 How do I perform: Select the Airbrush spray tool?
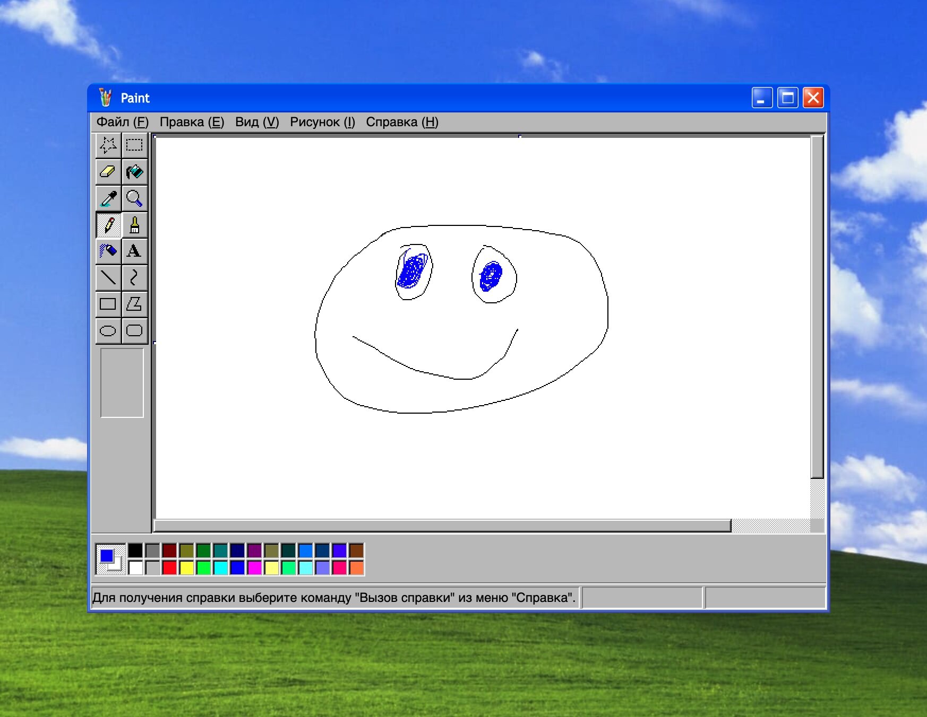[x=108, y=251]
